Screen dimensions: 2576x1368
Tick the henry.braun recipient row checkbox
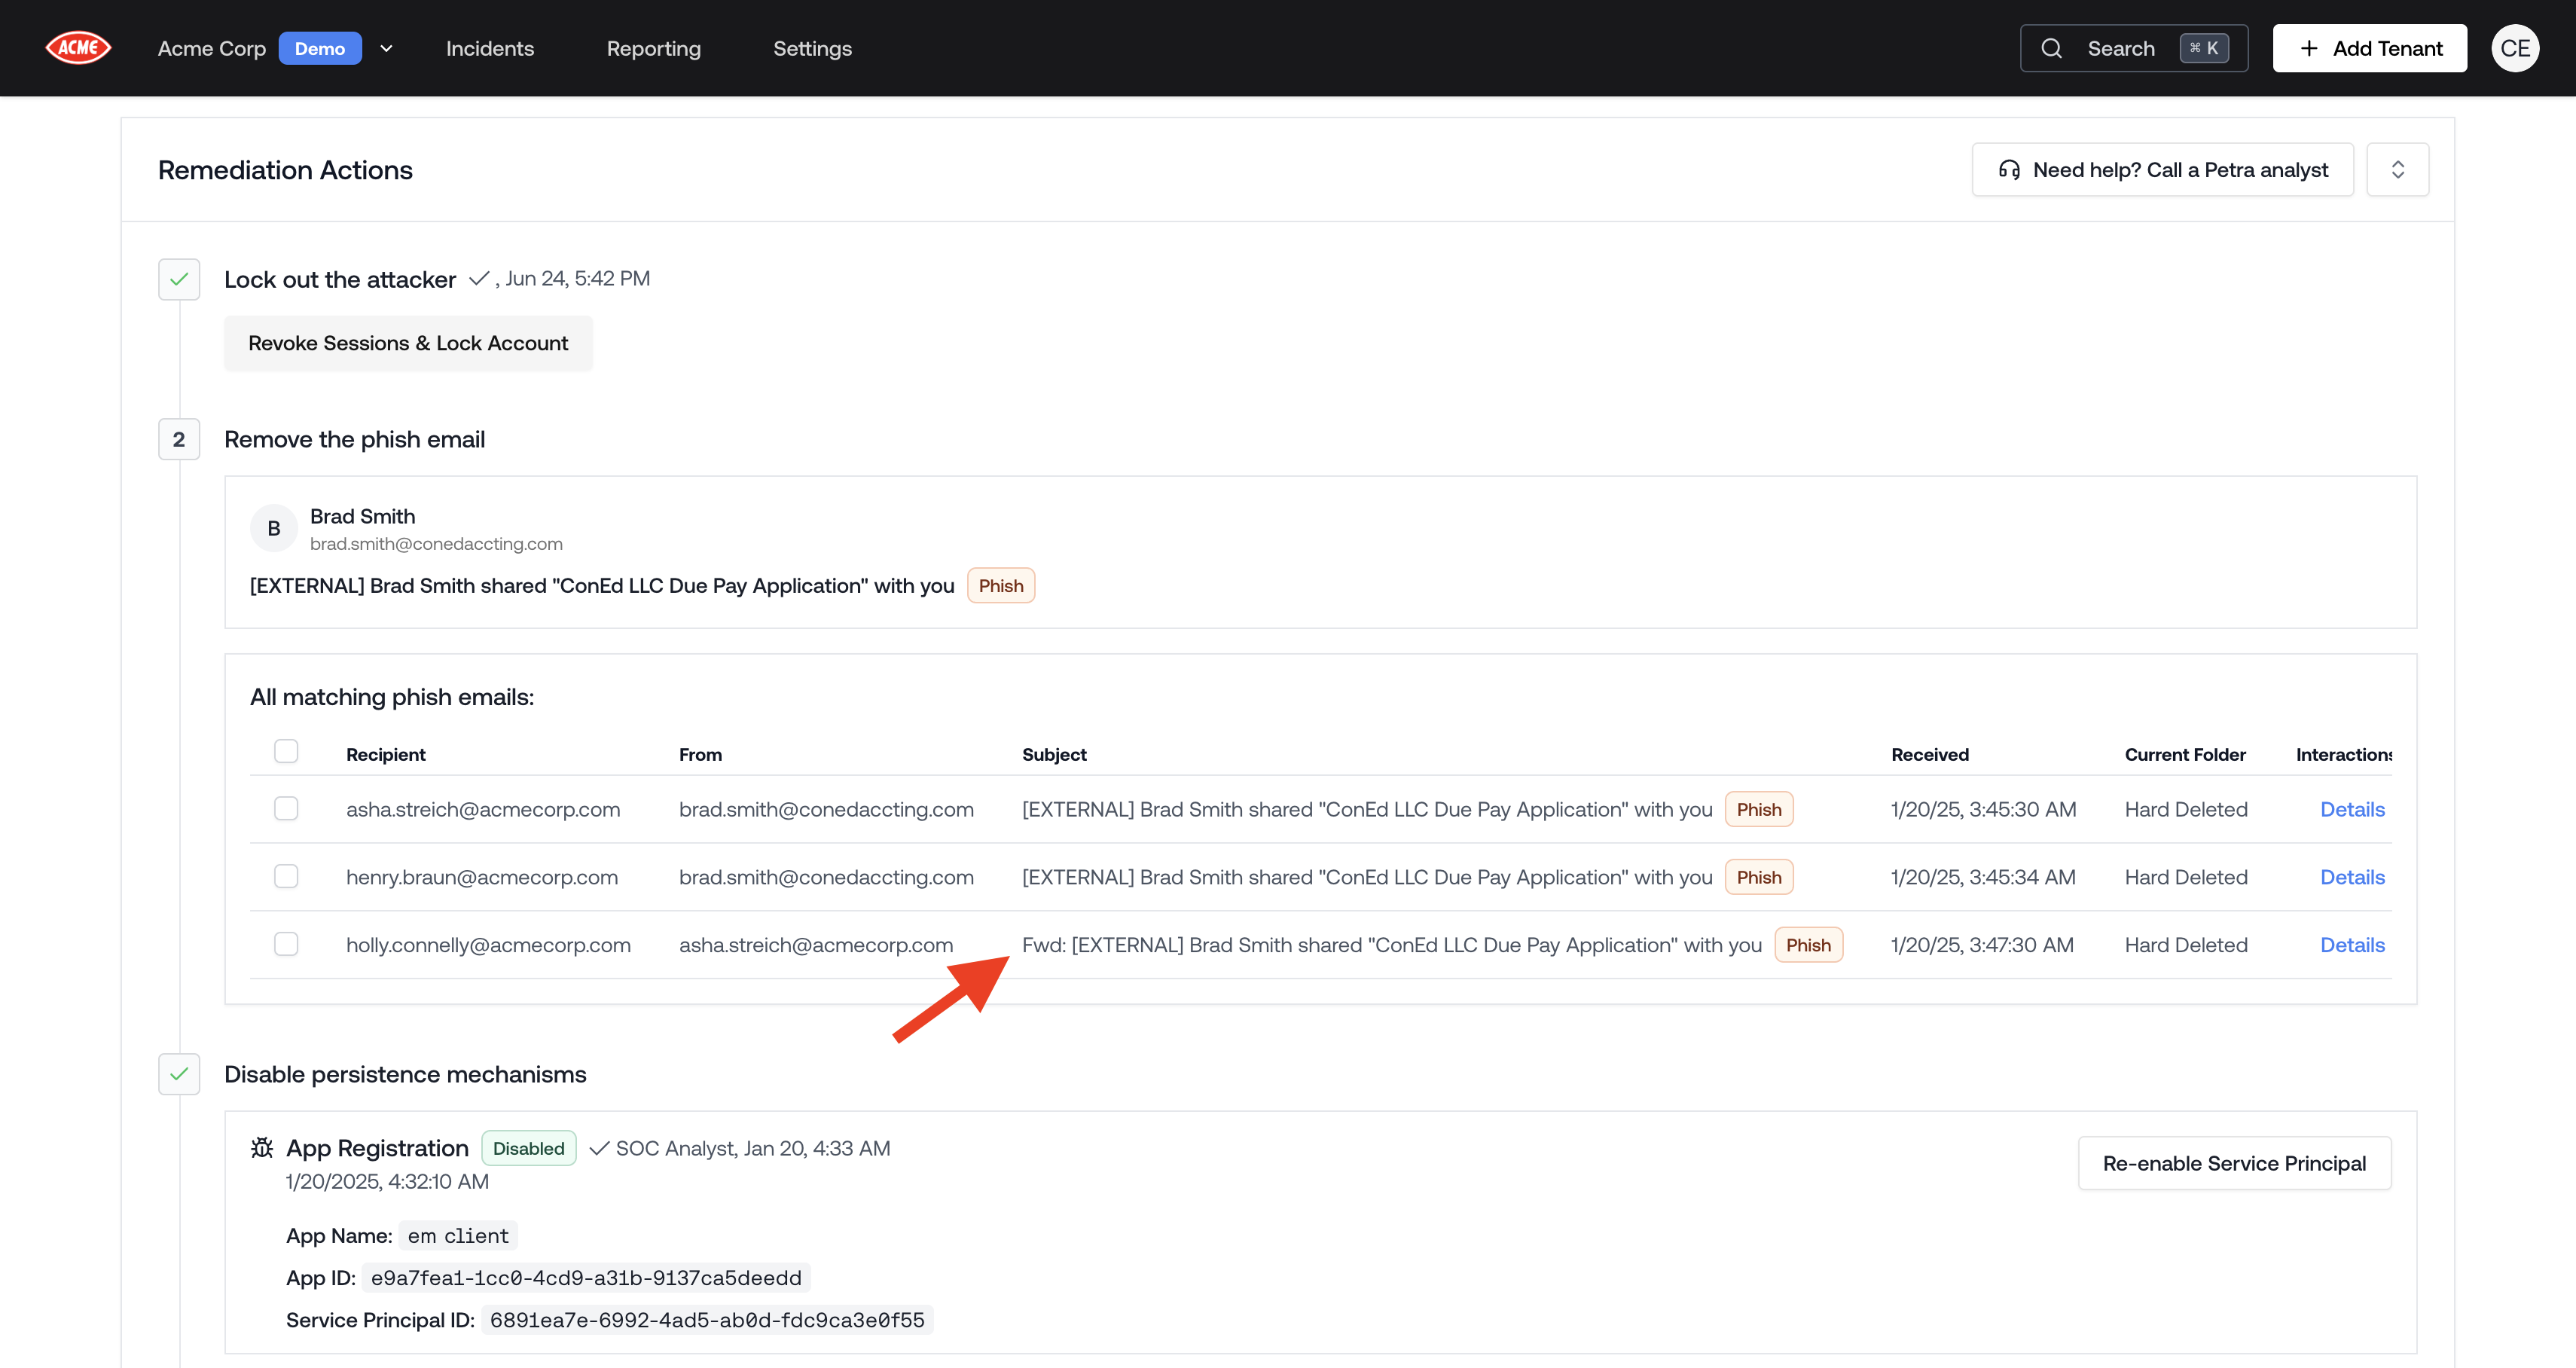[x=286, y=876]
